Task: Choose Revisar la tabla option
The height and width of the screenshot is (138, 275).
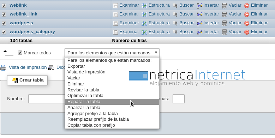Action: pos(112,90)
